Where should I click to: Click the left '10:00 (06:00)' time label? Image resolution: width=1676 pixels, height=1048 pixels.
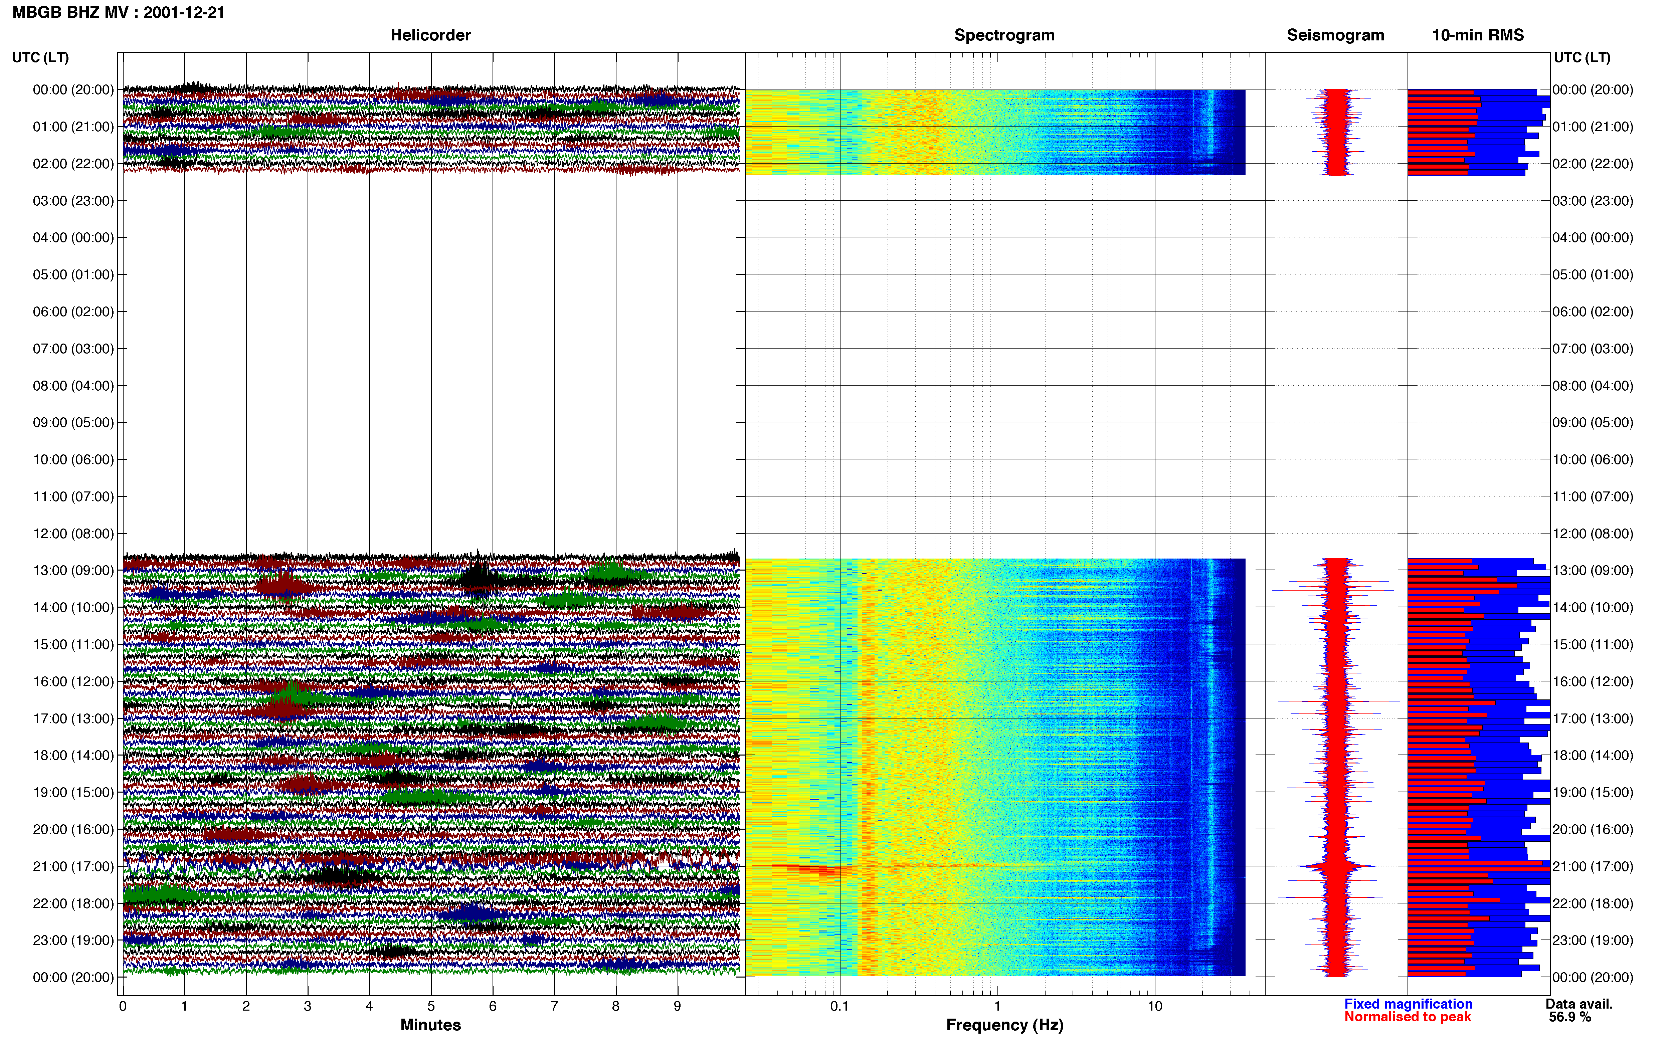[73, 459]
